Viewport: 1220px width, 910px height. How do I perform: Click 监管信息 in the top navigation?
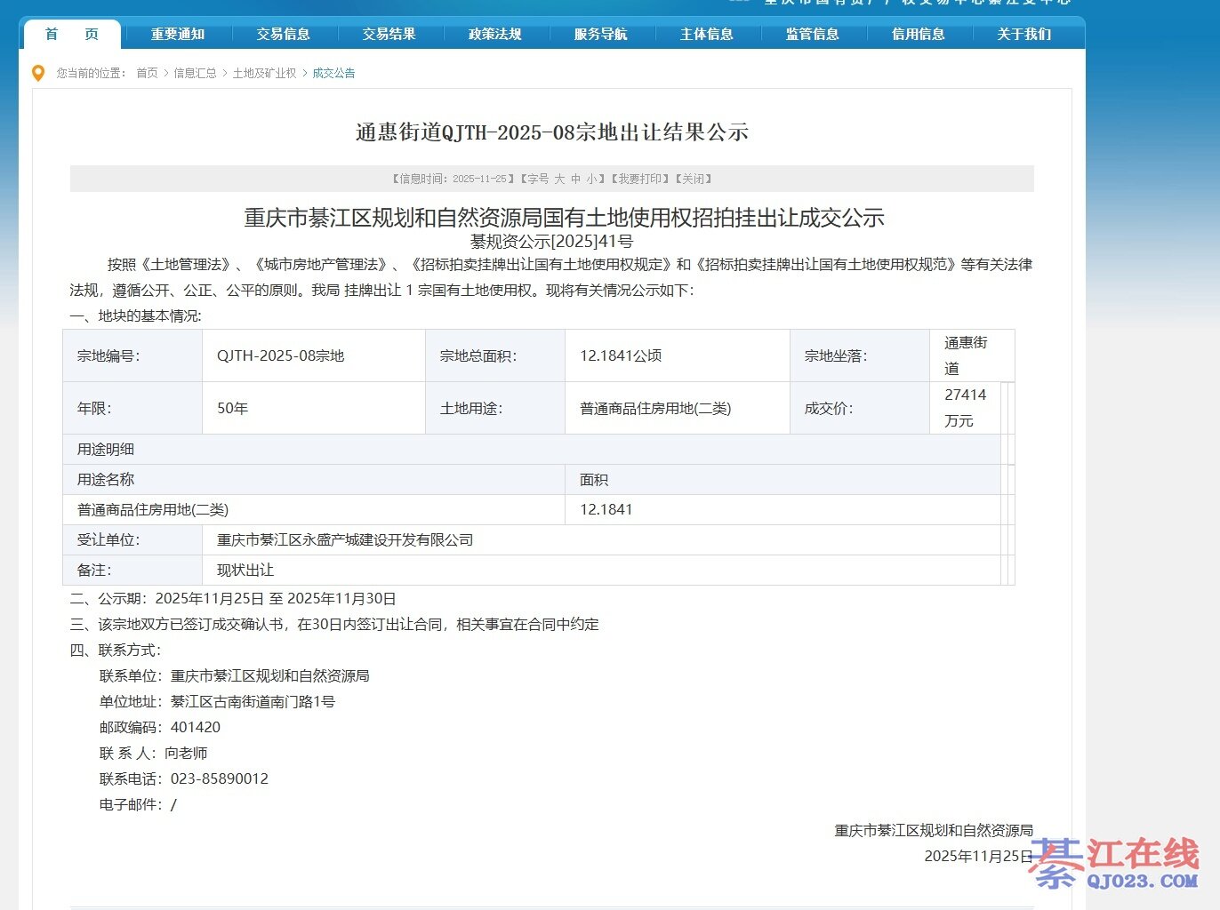(813, 34)
